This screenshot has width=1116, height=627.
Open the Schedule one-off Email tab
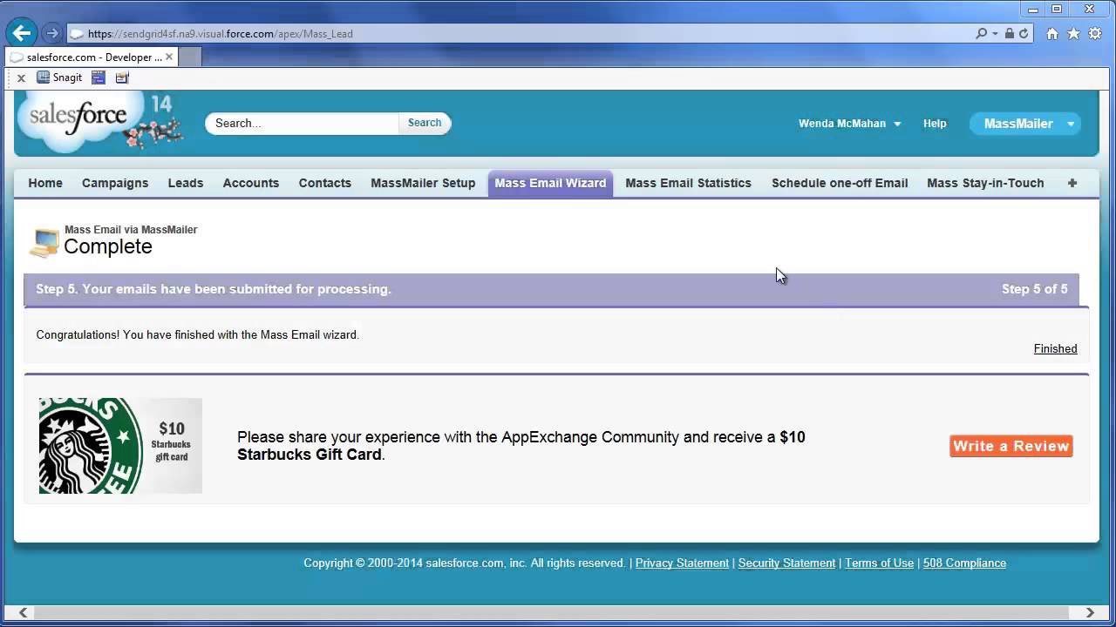[x=840, y=183]
